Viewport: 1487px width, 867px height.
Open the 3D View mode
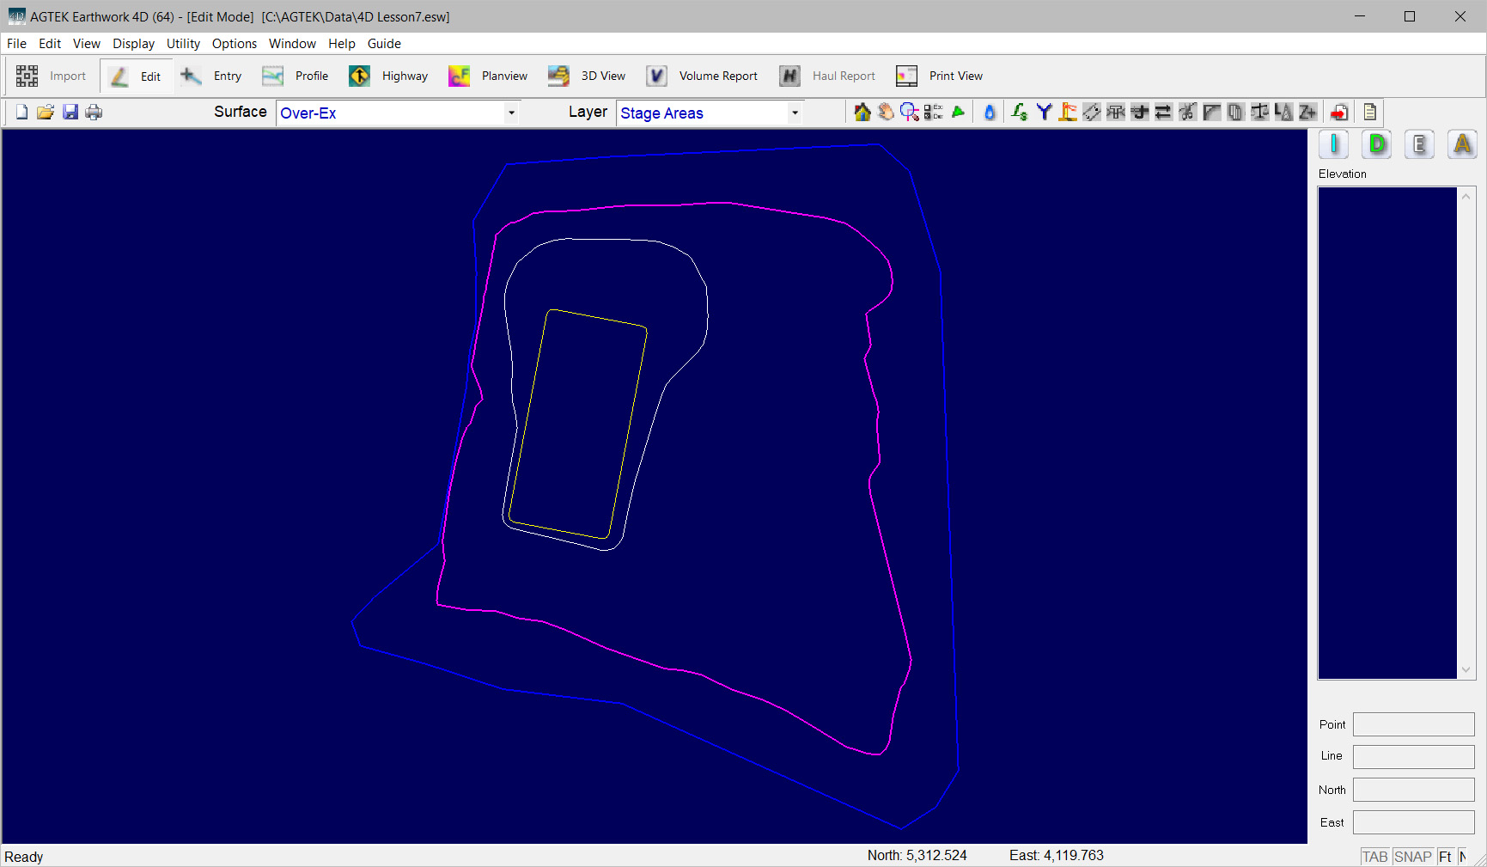coord(587,76)
